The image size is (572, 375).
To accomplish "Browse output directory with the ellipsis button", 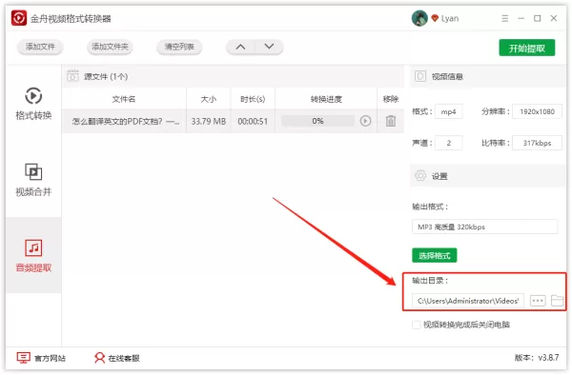I will tap(538, 301).
